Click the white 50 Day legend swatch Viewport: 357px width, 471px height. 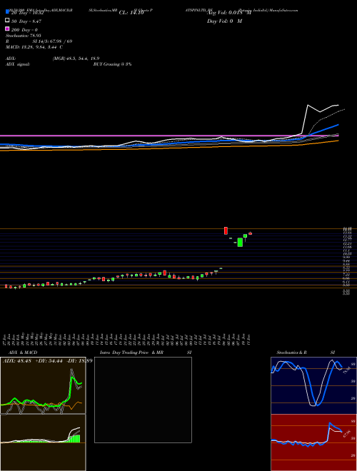[x=7, y=21]
